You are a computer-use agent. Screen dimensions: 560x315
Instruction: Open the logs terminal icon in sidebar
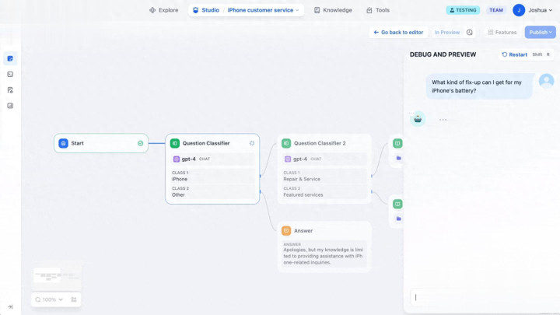[x=11, y=74]
